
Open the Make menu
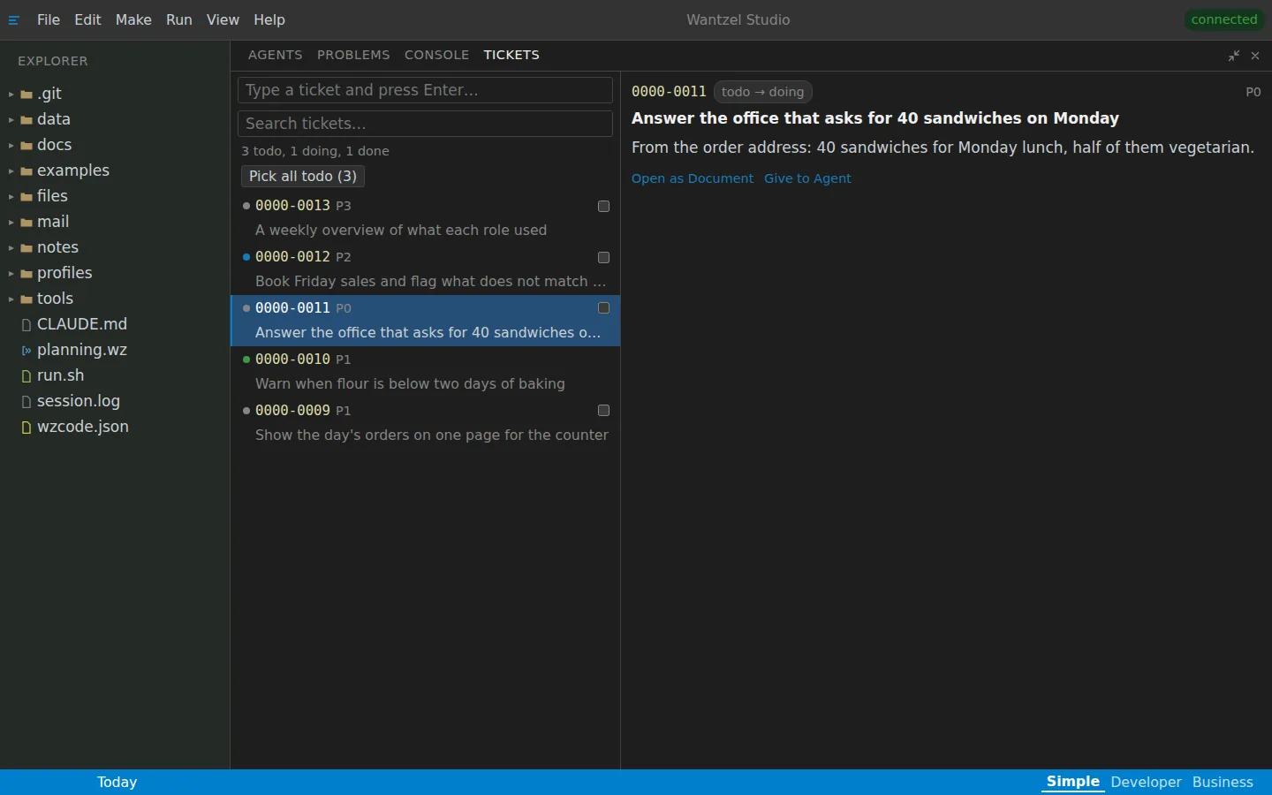click(133, 19)
